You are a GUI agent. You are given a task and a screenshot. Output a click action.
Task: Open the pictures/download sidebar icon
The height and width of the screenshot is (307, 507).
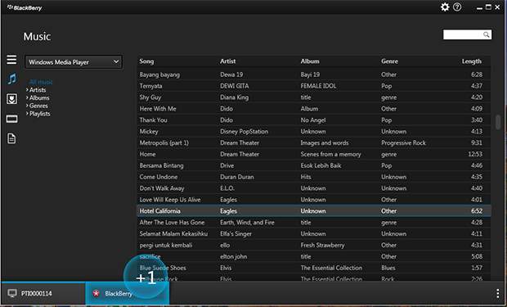[12, 99]
